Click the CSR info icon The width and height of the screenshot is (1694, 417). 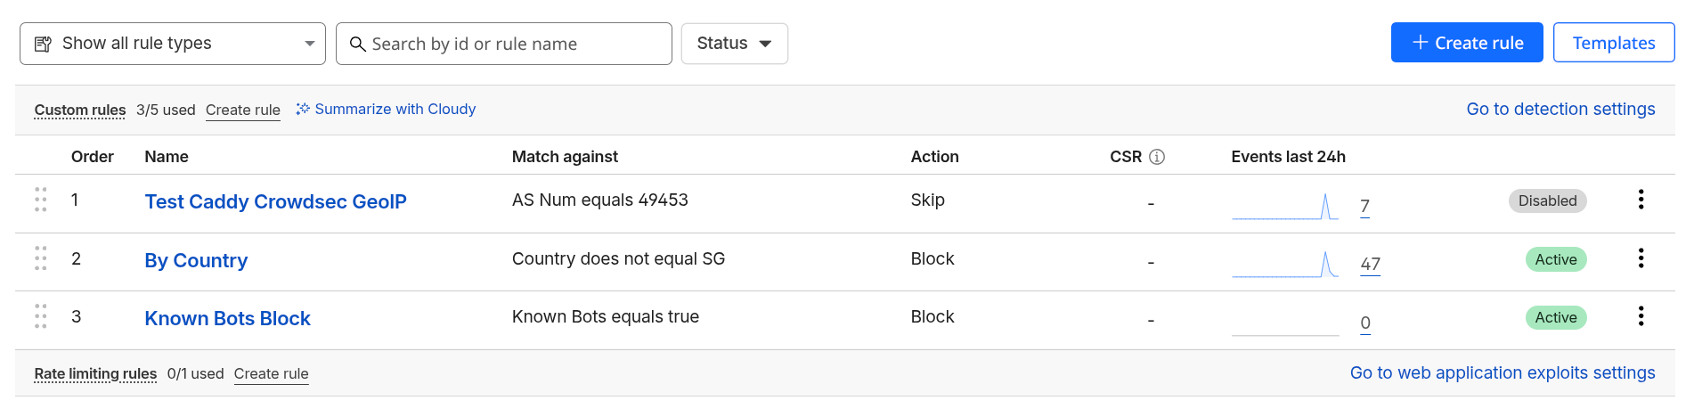click(x=1157, y=157)
